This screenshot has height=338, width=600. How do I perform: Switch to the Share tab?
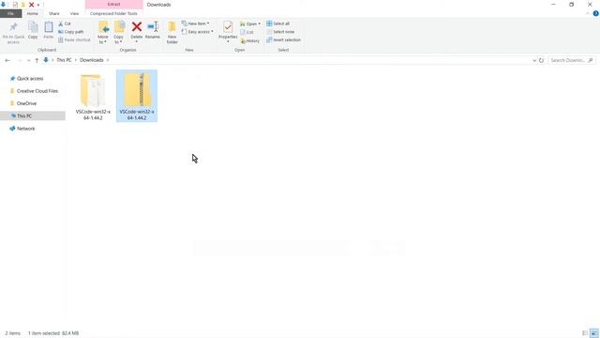54,13
